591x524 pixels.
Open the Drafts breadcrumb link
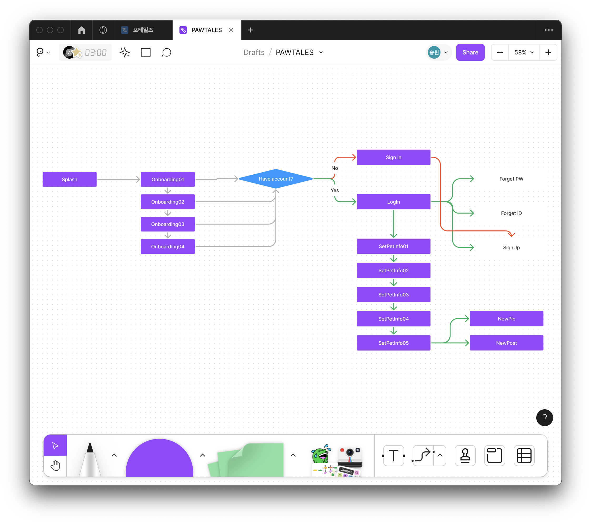coord(254,52)
